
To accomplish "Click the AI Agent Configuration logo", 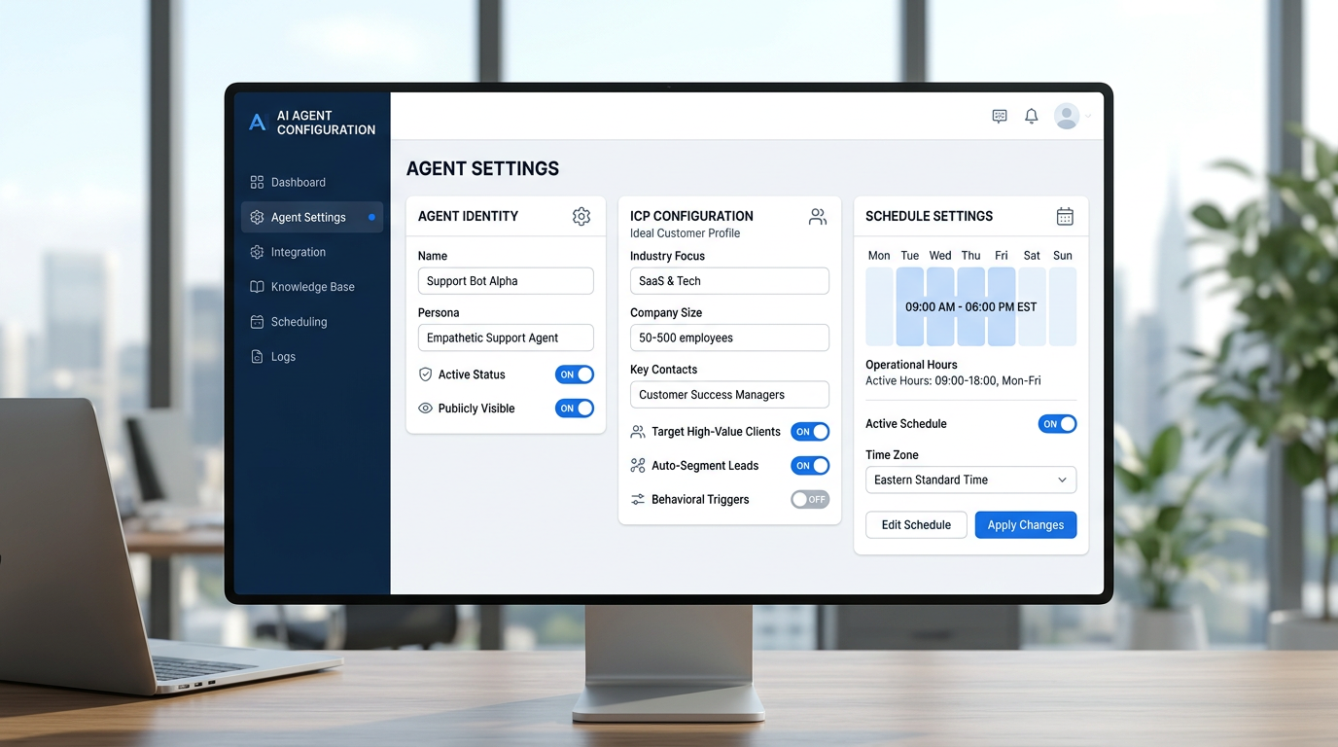I will click(258, 123).
